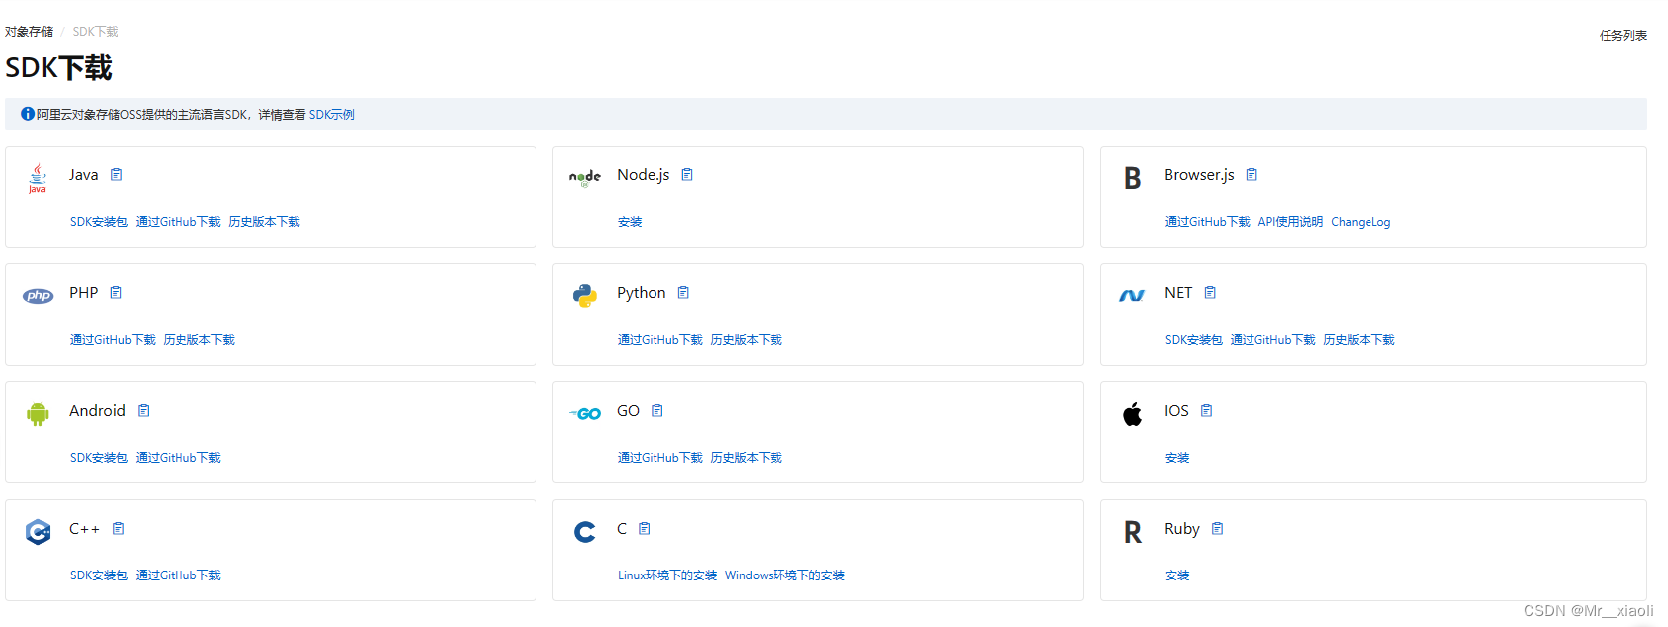Click the blue C language logo
This screenshot has height=627, width=1668.
click(585, 532)
